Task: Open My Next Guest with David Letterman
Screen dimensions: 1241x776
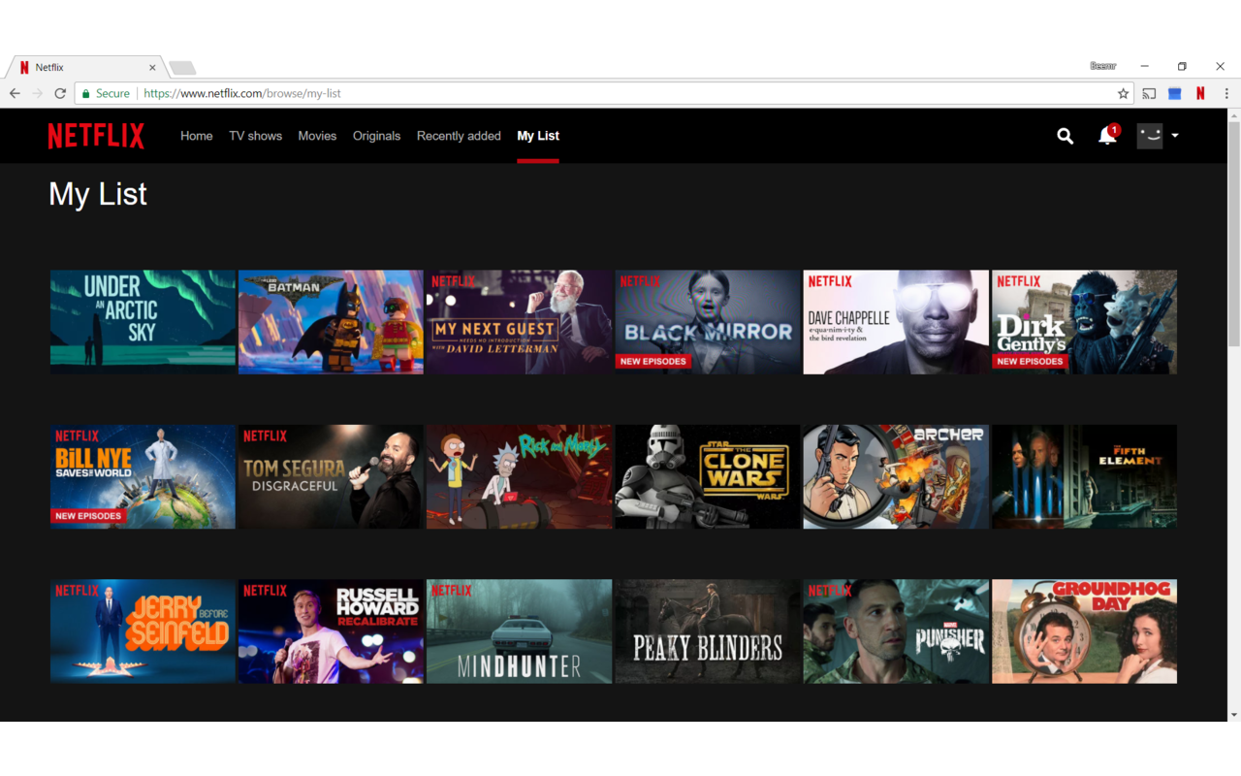Action: [519, 322]
